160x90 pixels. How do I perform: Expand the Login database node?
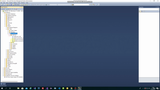(x=5, y=24)
